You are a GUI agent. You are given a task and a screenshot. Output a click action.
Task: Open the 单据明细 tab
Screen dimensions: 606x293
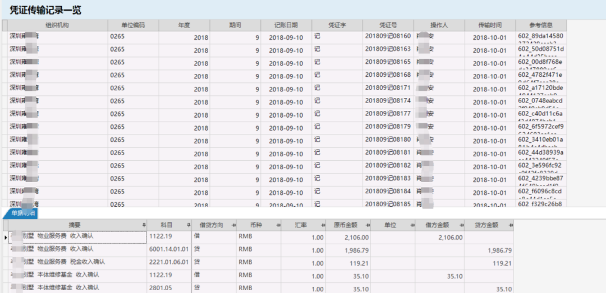tap(20, 213)
